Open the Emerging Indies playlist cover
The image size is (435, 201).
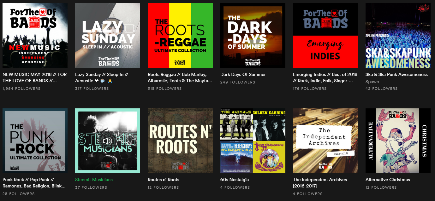click(x=325, y=36)
